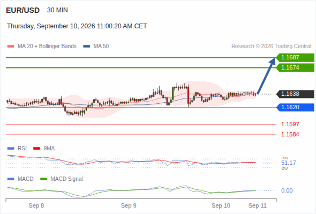
Task: Select the Sep 8 date axis label
Action: tap(36, 205)
